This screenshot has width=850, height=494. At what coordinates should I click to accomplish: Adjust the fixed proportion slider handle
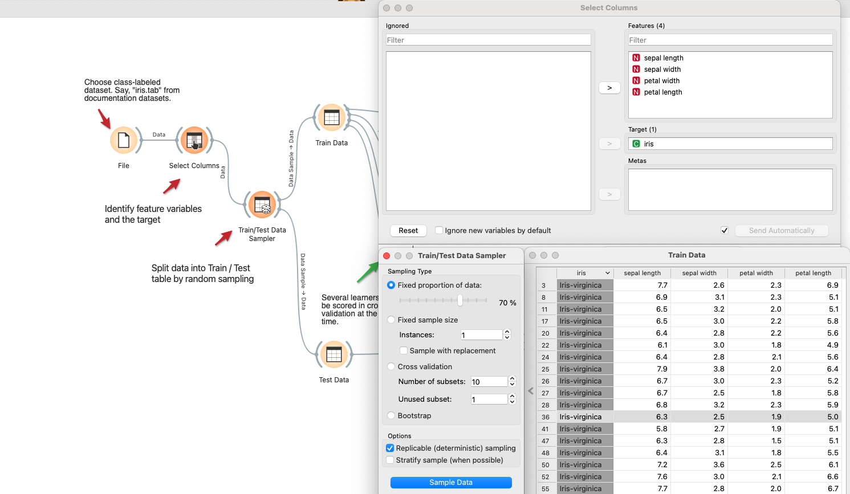460,300
